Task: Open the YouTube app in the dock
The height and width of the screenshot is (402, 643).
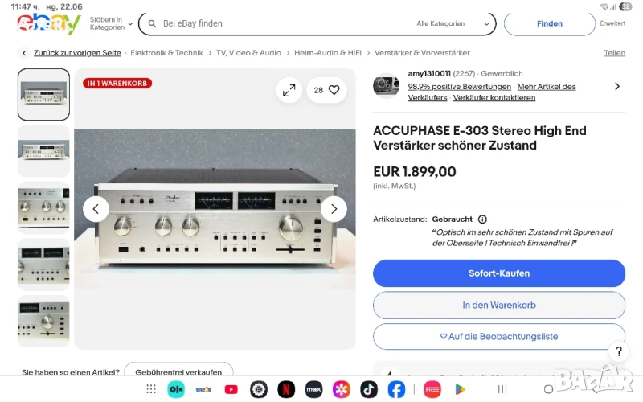Action: point(231,389)
